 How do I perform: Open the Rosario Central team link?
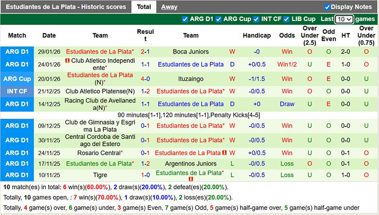[x=99, y=153]
